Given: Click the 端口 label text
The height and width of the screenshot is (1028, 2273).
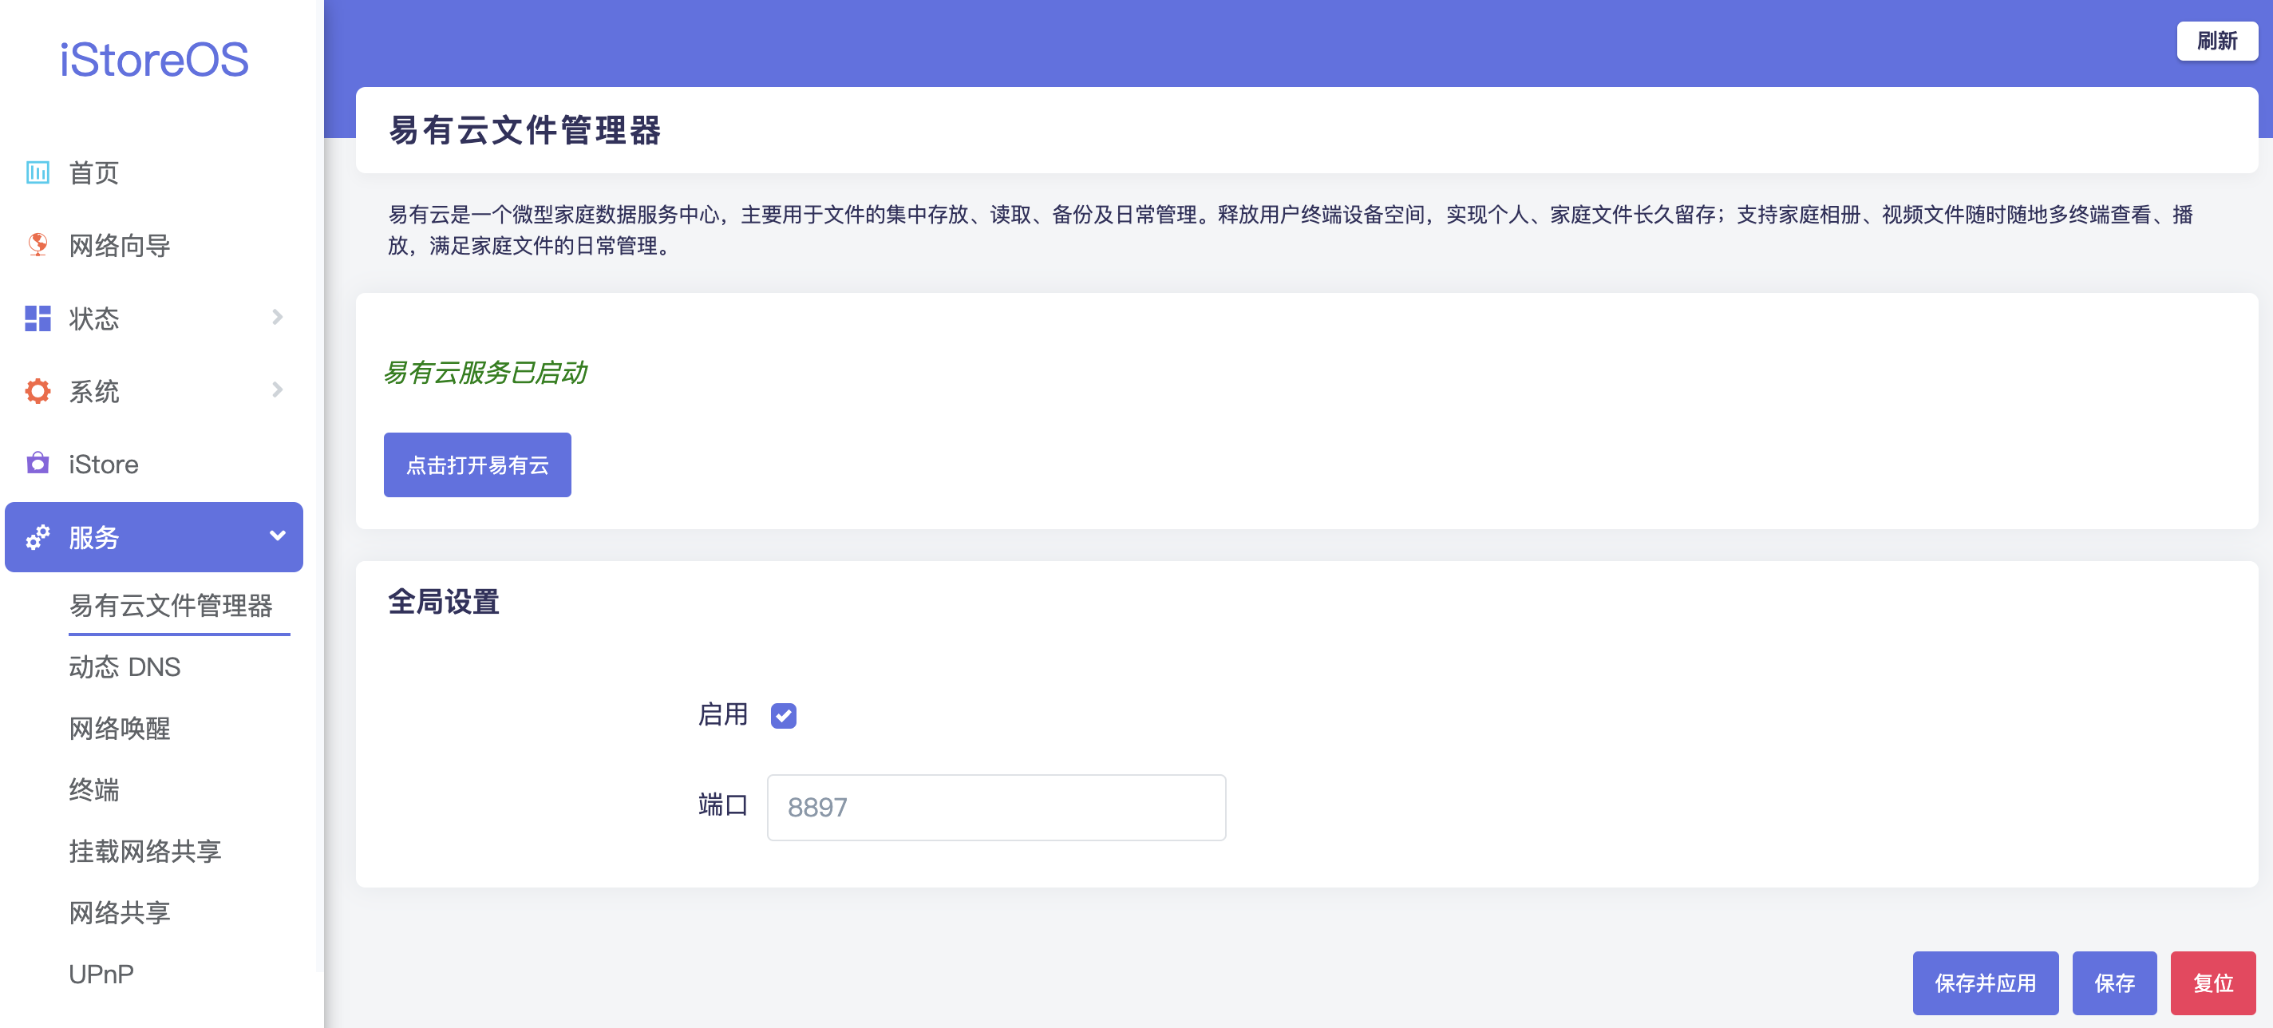Looking at the screenshot, I should (x=722, y=805).
